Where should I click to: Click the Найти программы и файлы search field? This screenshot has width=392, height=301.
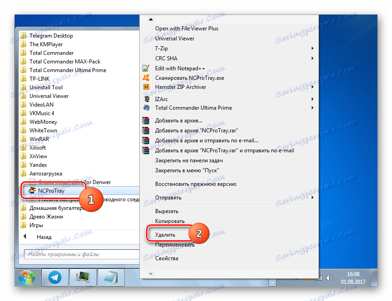pyautogui.click(x=82, y=254)
